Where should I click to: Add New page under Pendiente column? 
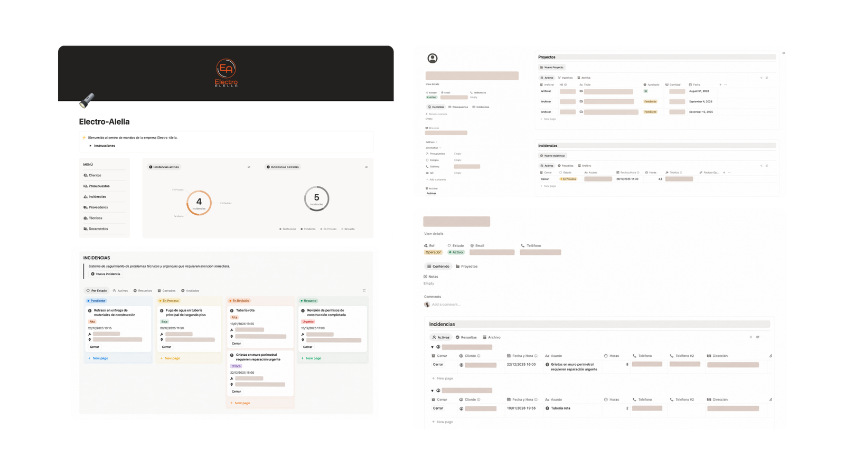click(x=98, y=358)
